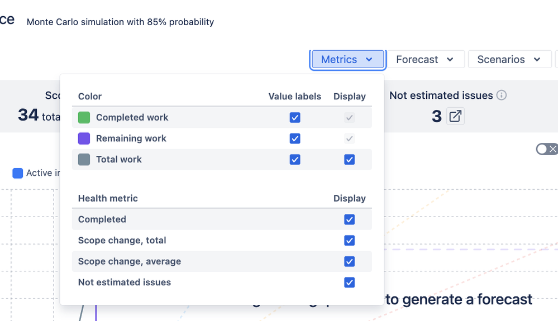The height and width of the screenshot is (321, 558).
Task: Click the gray Total work color swatch
Action: click(x=84, y=159)
